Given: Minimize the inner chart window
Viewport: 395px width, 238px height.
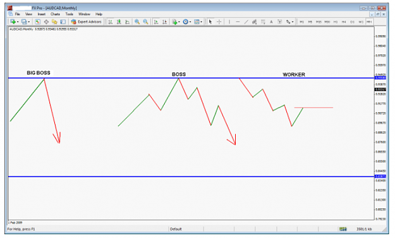Looking at the screenshot, I should [x=372, y=15].
